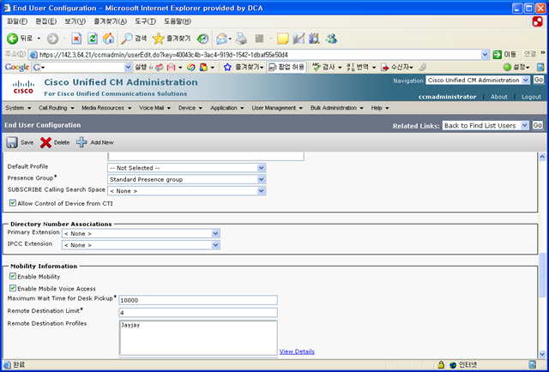Click the Google toolbar logo
This screenshot has width=549, height=372.
(x=17, y=67)
